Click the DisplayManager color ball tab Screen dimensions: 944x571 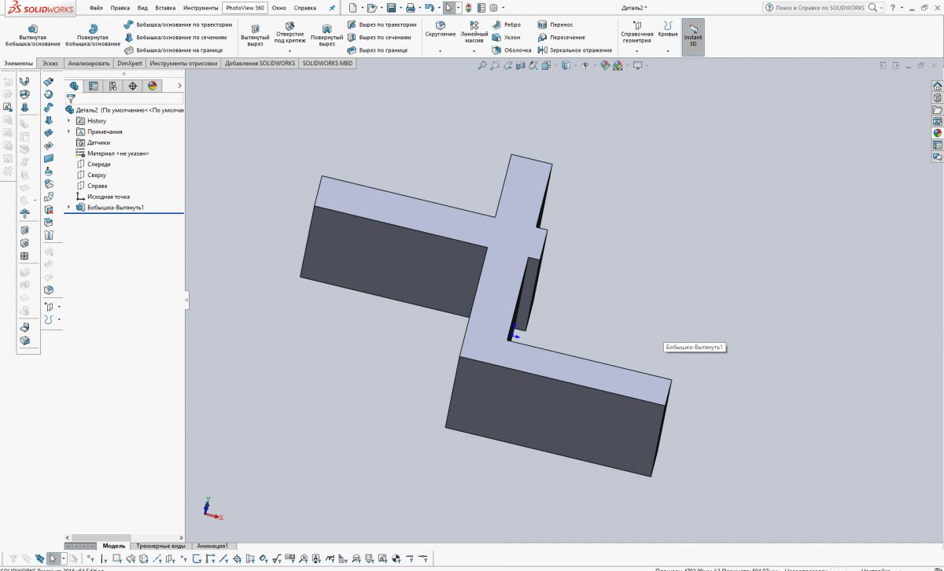click(x=152, y=87)
